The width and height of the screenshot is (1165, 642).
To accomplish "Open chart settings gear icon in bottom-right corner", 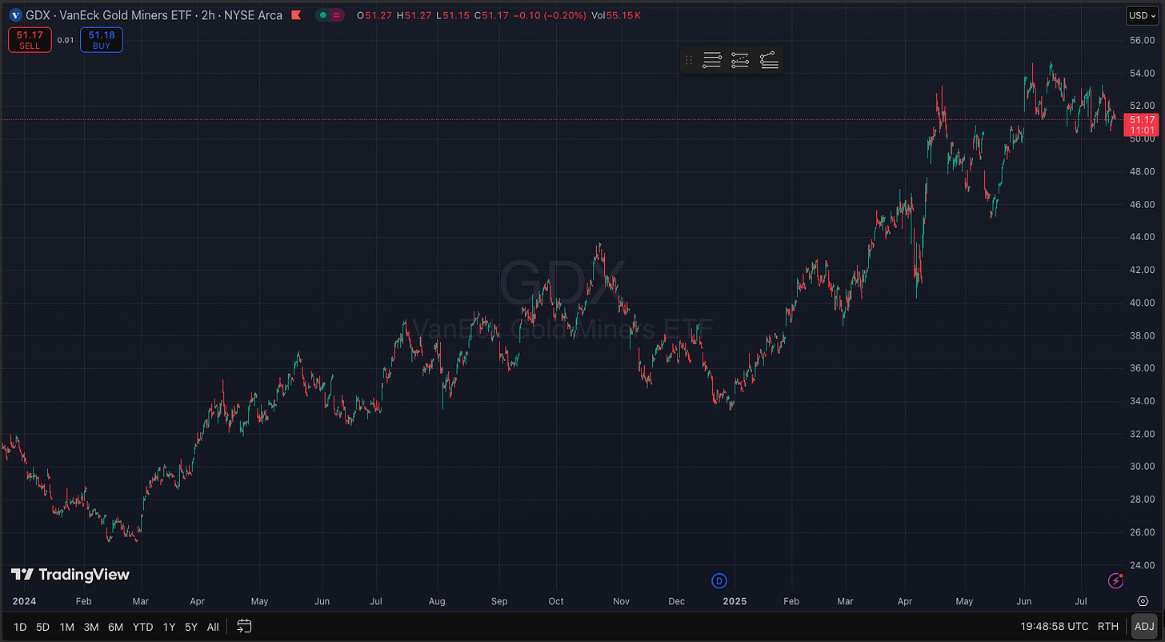I will point(1143,600).
